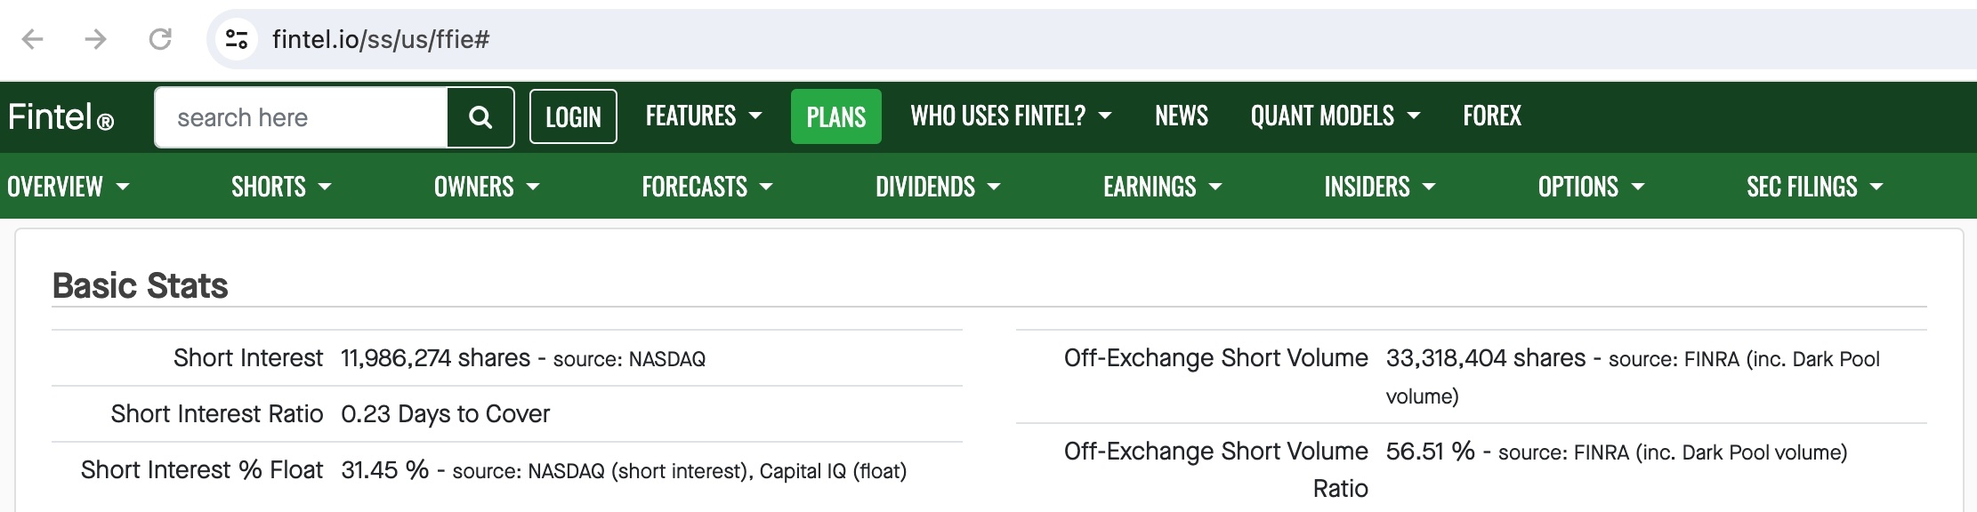Viewport: 1977px width, 512px height.
Task: Click the magnifying glass search button
Action: pos(480,117)
